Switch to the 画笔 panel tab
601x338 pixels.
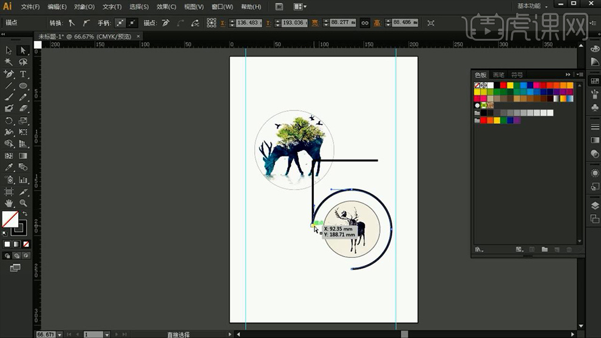pyautogui.click(x=498, y=75)
